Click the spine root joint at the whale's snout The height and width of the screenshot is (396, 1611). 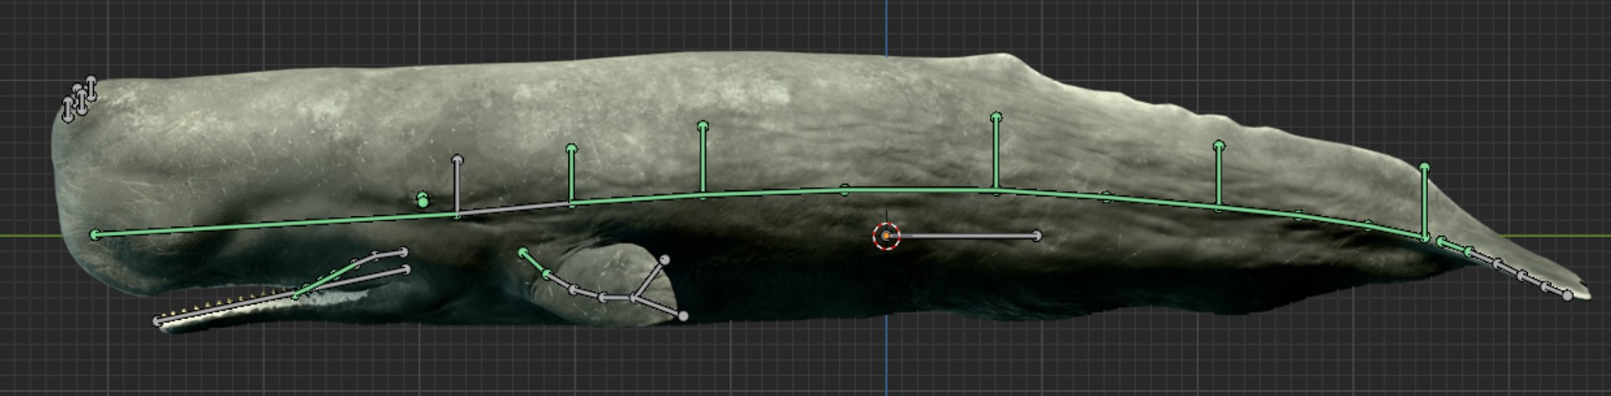tap(95, 234)
